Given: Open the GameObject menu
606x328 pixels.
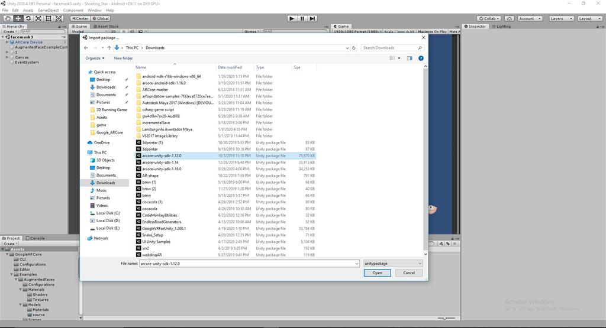Looking at the screenshot, I should [x=49, y=11].
